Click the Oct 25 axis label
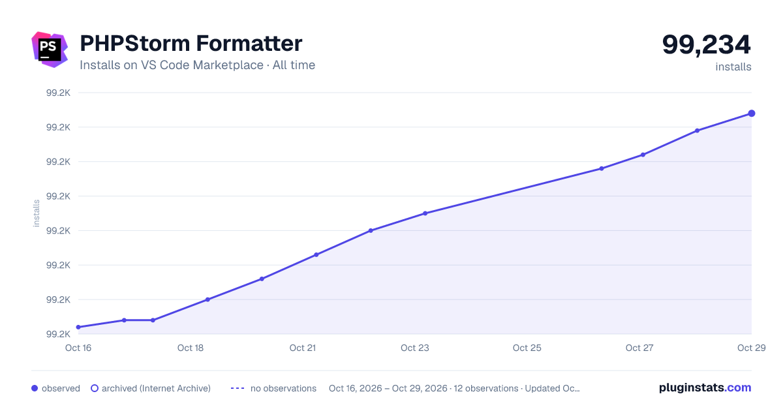The image size is (783, 411). [x=527, y=348]
